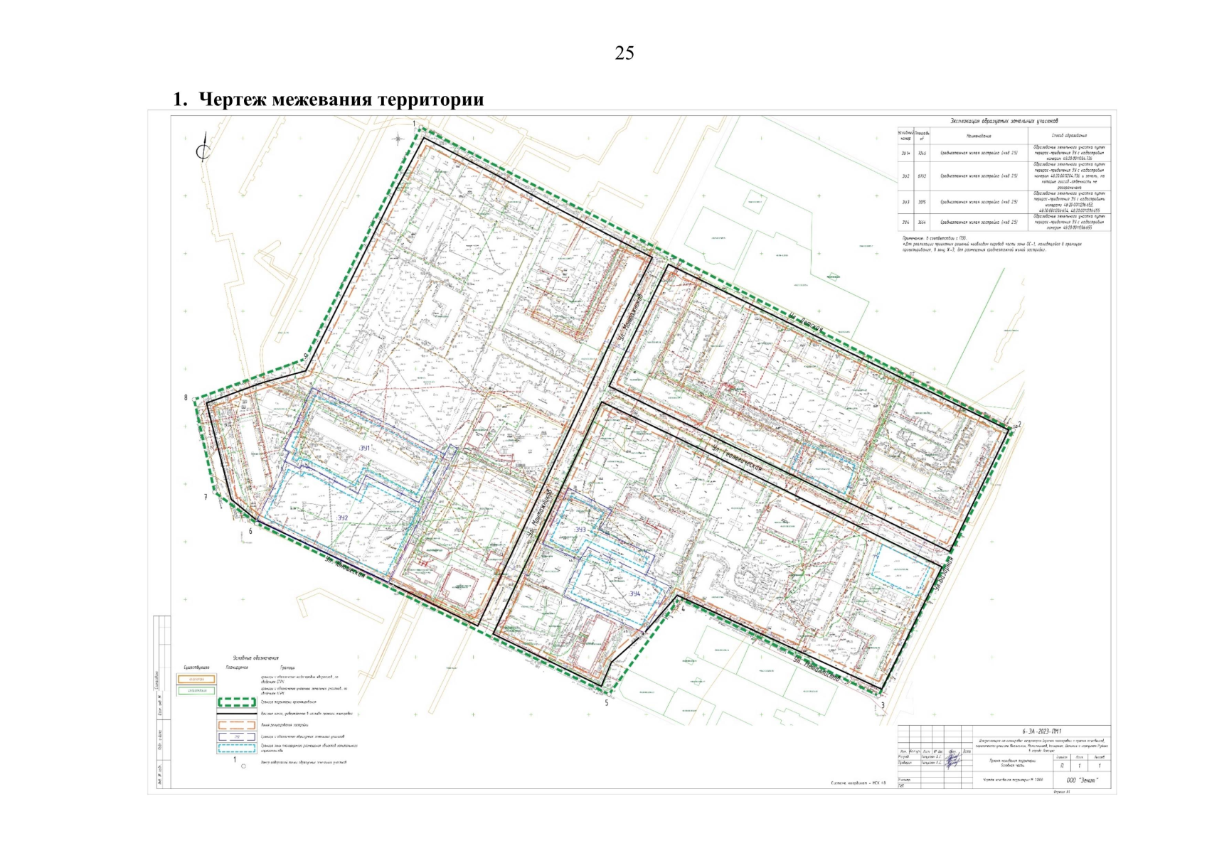Click the orange existing-boundary legend box
Screen dimensions: 1207x853
click(196, 680)
